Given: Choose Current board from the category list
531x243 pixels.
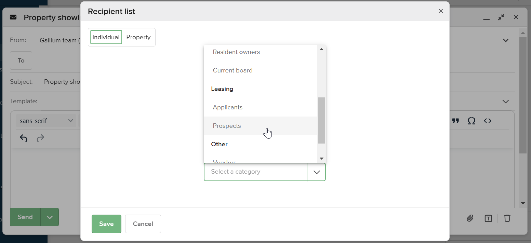Looking at the screenshot, I should [x=261, y=70].
